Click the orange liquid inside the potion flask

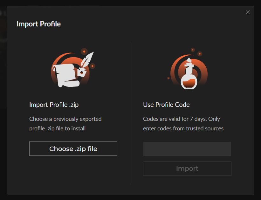tap(189, 84)
